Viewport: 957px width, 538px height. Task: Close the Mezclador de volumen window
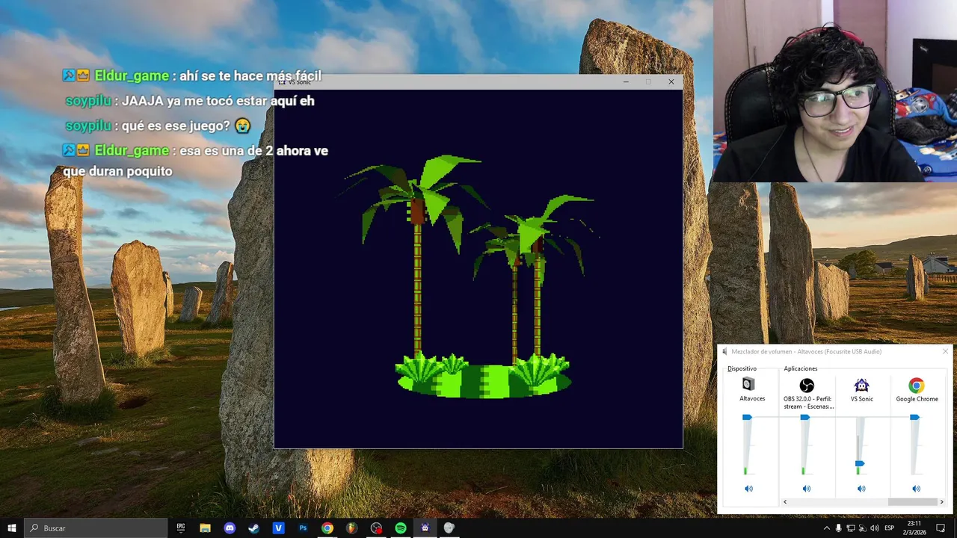click(945, 351)
